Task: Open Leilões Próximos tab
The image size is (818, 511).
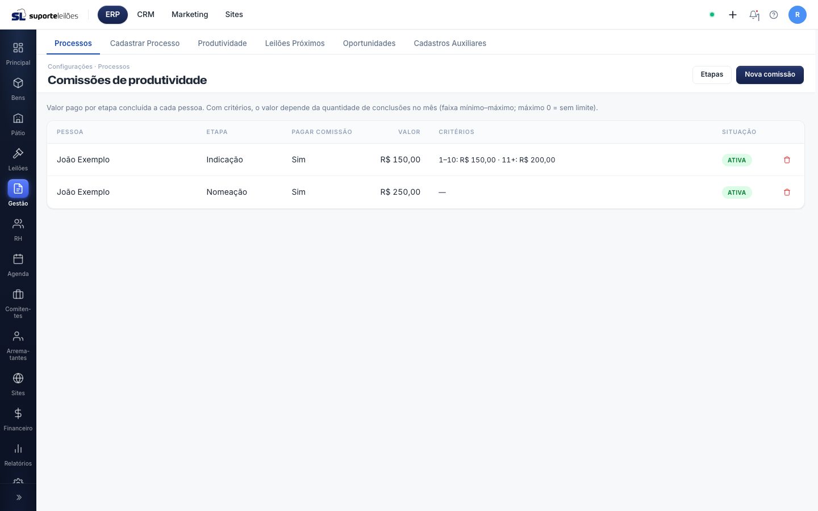Action: point(295,43)
